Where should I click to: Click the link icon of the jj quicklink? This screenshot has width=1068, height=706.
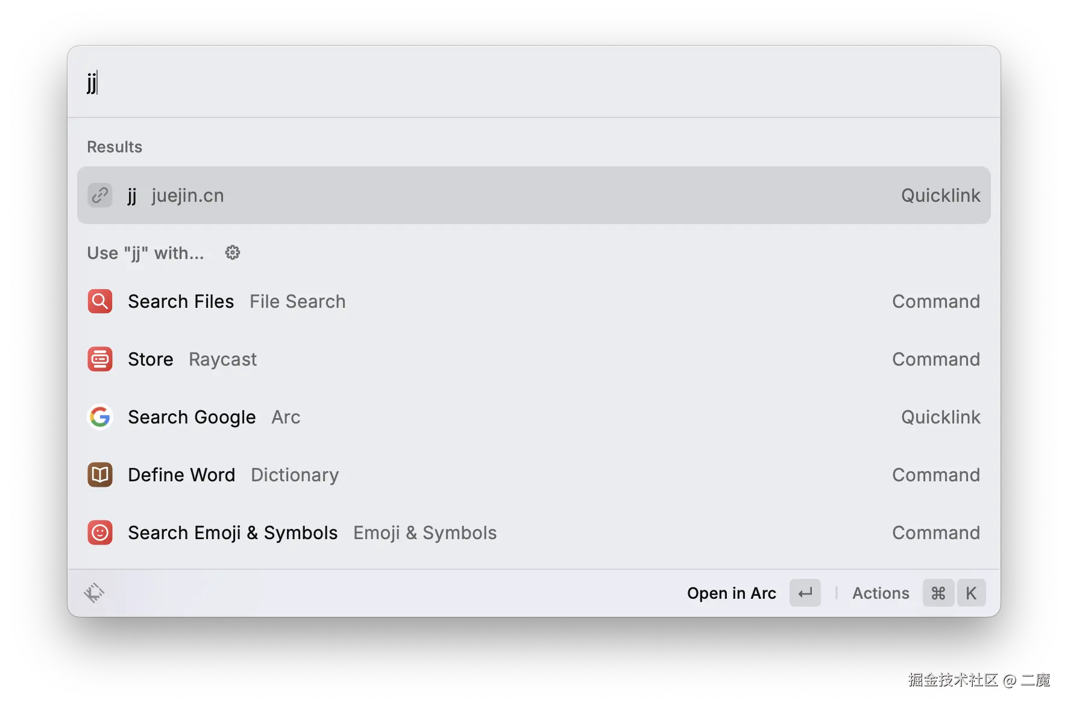point(100,195)
